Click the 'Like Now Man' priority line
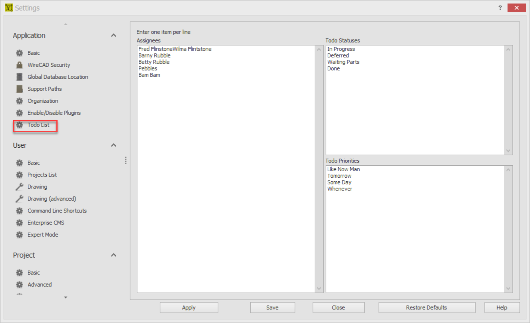 tap(343, 169)
